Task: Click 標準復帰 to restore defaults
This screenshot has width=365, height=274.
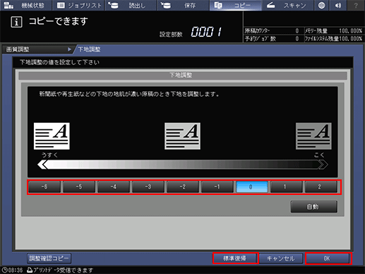Action: 235,258
